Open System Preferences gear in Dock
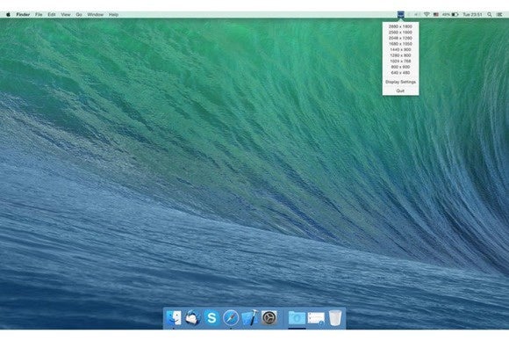The height and width of the screenshot is (341, 509). coord(269,317)
